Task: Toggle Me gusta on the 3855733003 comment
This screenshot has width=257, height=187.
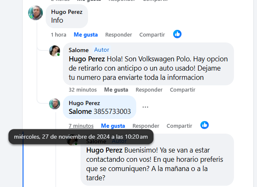Action: [x=113, y=126]
